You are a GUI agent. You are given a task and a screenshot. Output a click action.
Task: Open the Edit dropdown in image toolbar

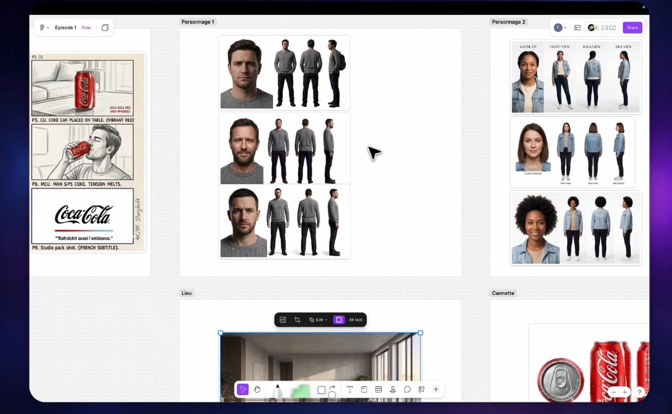(318, 320)
